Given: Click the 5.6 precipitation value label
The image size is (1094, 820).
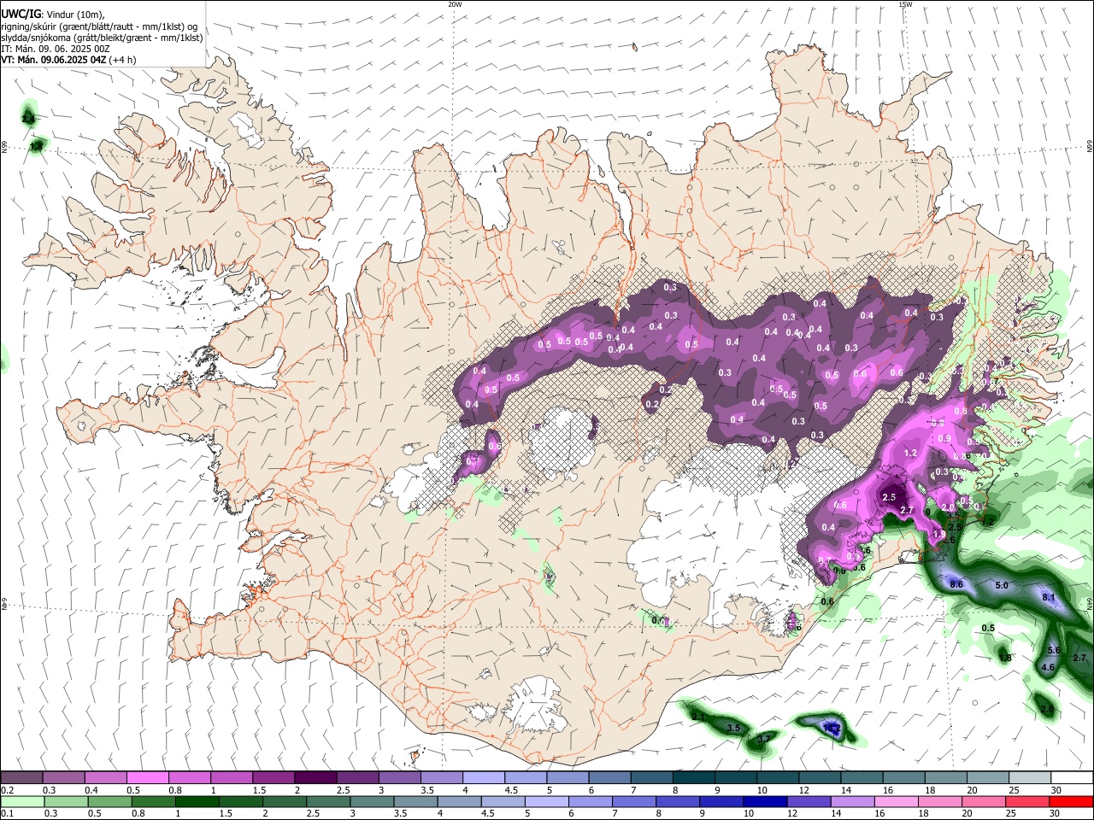Looking at the screenshot, I should click(1054, 650).
